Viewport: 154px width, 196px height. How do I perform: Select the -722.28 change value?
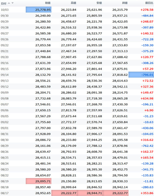(x=147, y=39)
